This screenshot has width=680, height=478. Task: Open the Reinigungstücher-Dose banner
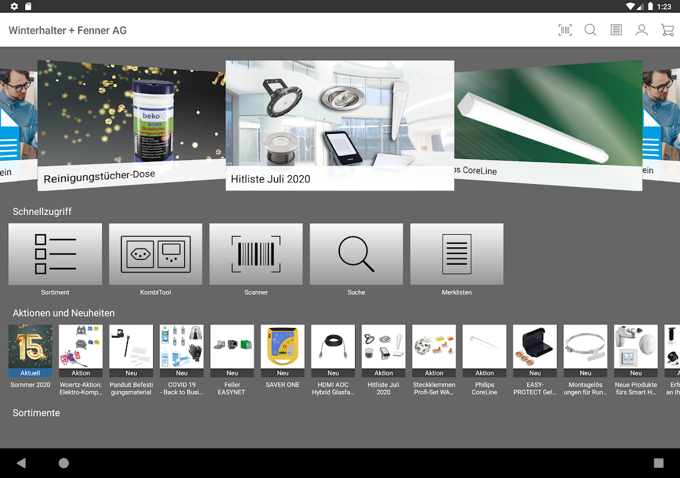coord(131,125)
